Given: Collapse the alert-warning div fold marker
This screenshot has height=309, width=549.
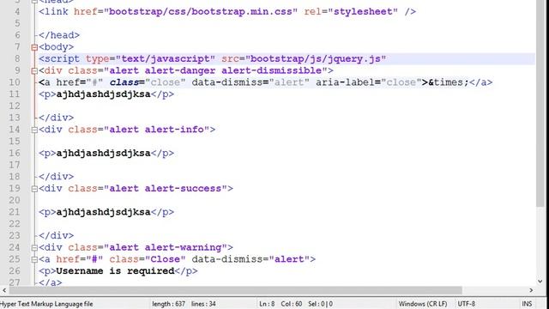Looking at the screenshot, I should (34, 248).
